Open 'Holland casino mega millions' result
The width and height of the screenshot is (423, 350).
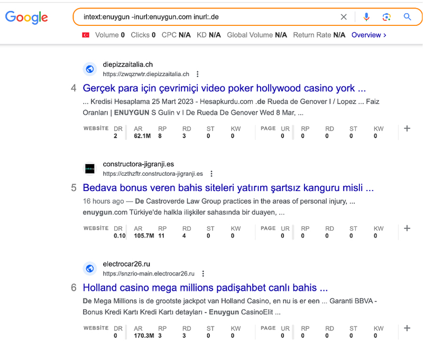[x=205, y=288]
